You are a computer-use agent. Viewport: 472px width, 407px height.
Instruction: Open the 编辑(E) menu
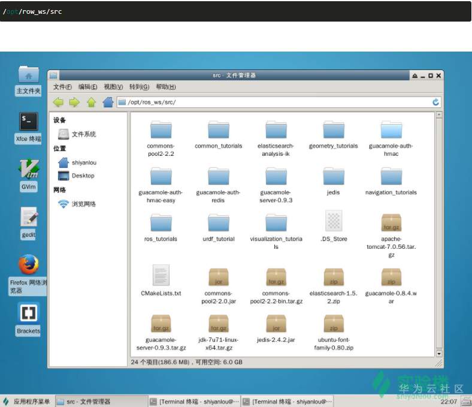[87, 87]
